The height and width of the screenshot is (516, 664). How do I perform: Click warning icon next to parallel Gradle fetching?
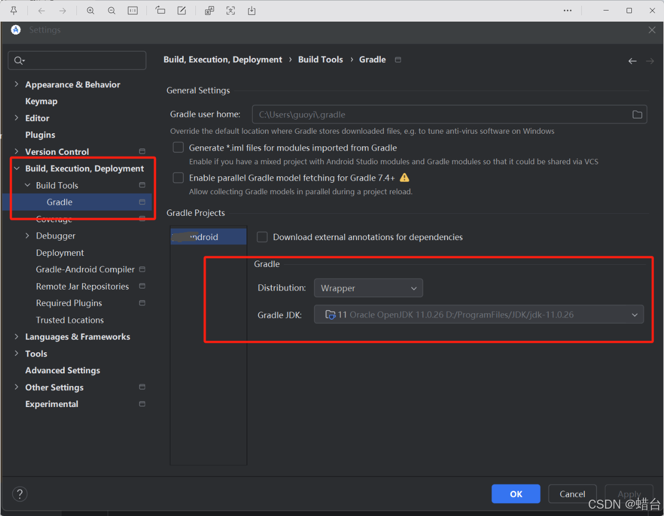pos(404,177)
